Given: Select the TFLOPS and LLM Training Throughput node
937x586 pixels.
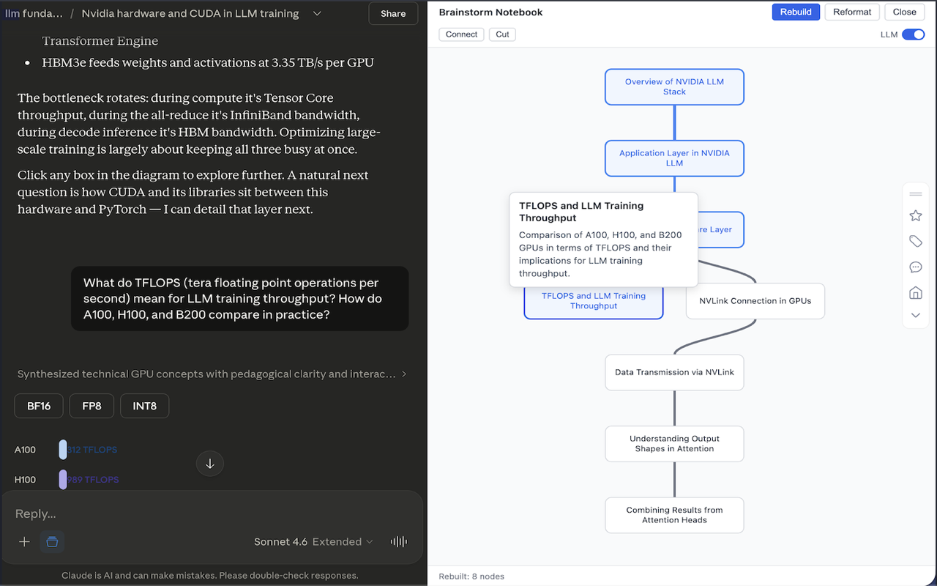Looking at the screenshot, I should [594, 301].
